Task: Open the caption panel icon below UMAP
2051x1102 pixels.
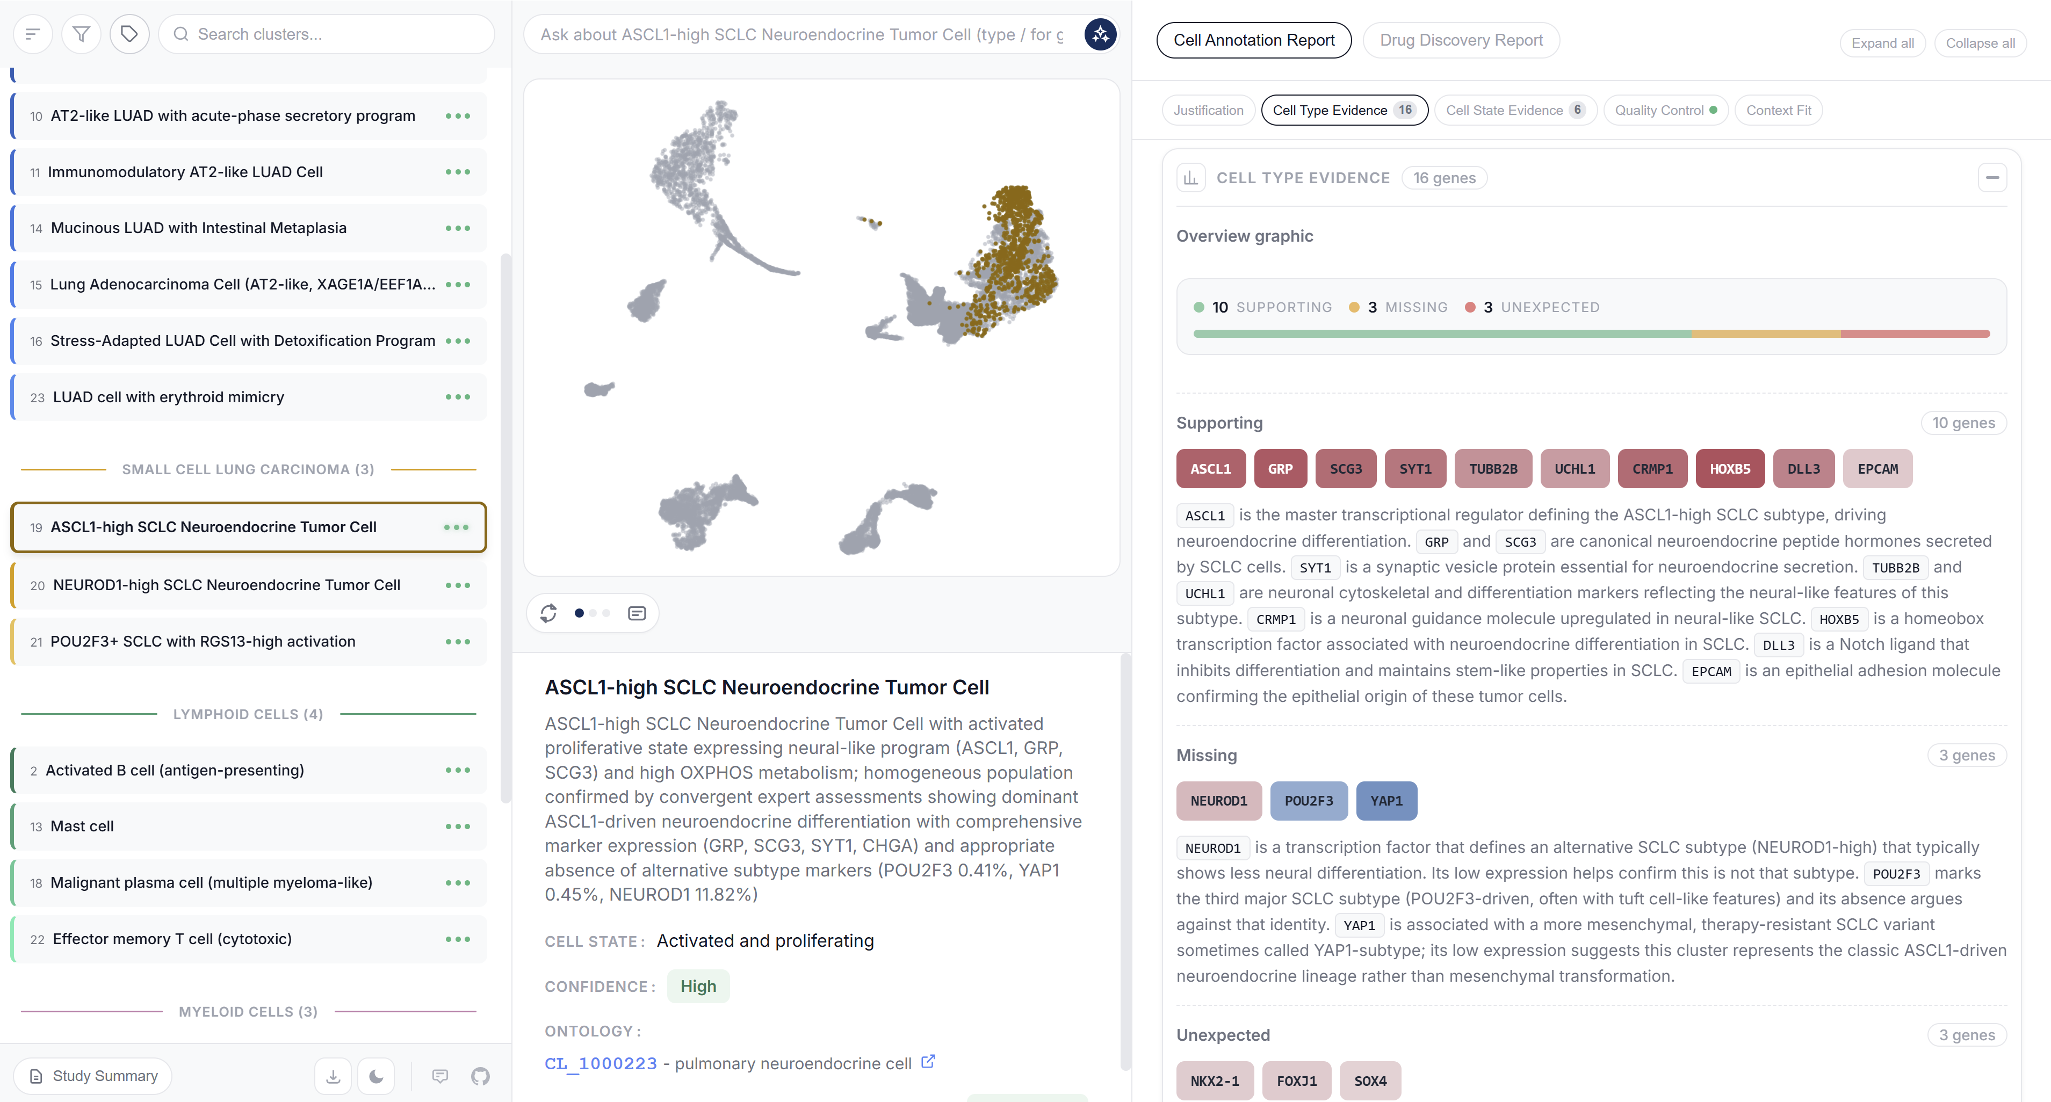Action: click(637, 613)
